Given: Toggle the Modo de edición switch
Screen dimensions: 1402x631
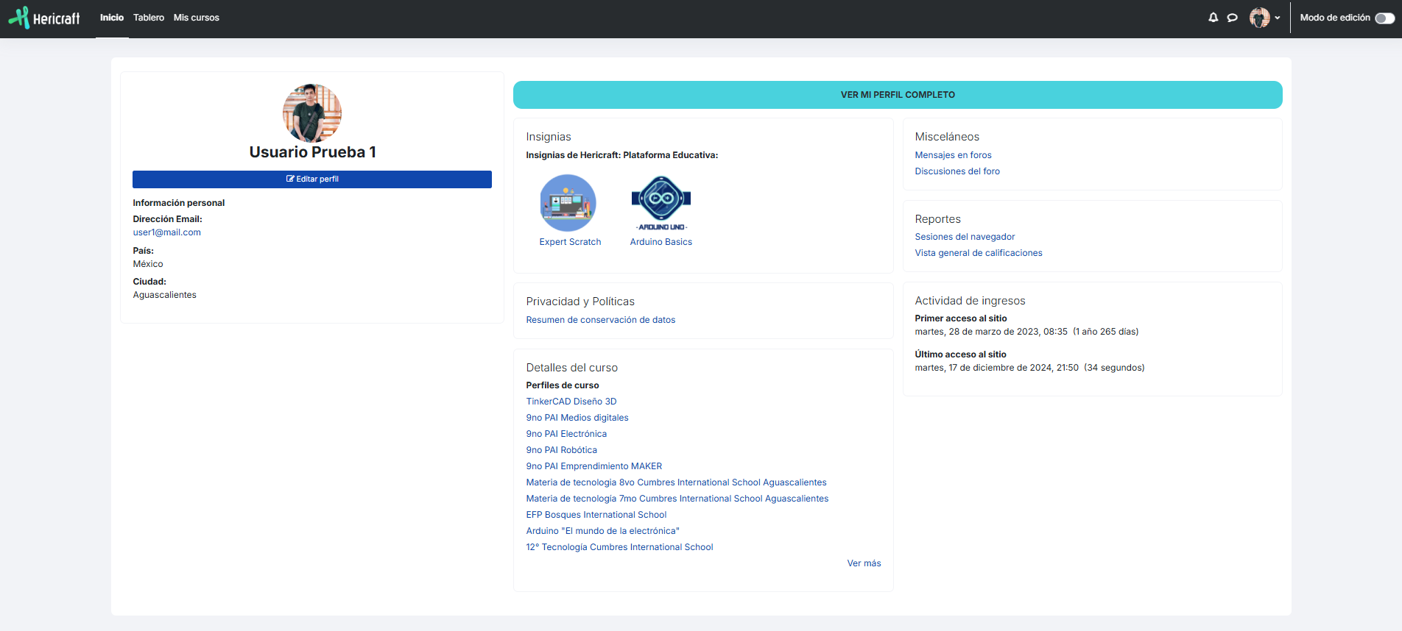Looking at the screenshot, I should click(x=1384, y=18).
